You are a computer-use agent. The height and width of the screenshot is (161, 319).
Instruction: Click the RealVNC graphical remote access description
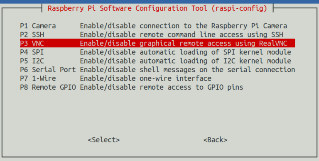184,43
